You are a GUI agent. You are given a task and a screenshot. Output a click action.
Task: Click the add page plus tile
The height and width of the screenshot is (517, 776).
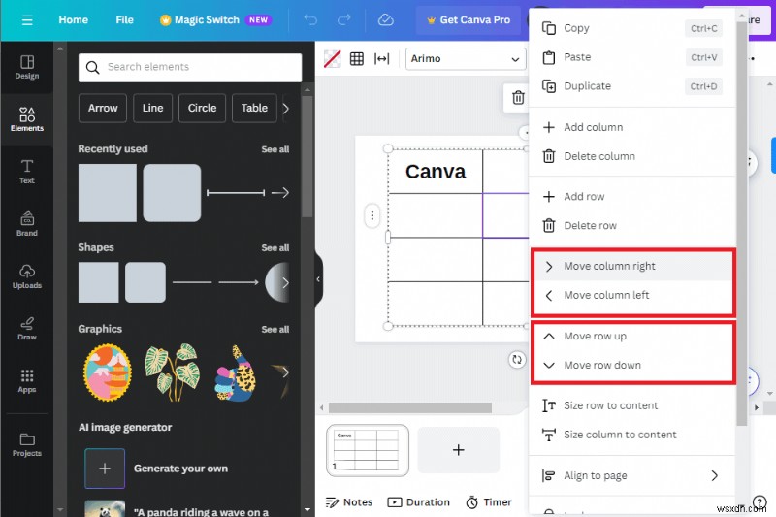(458, 450)
